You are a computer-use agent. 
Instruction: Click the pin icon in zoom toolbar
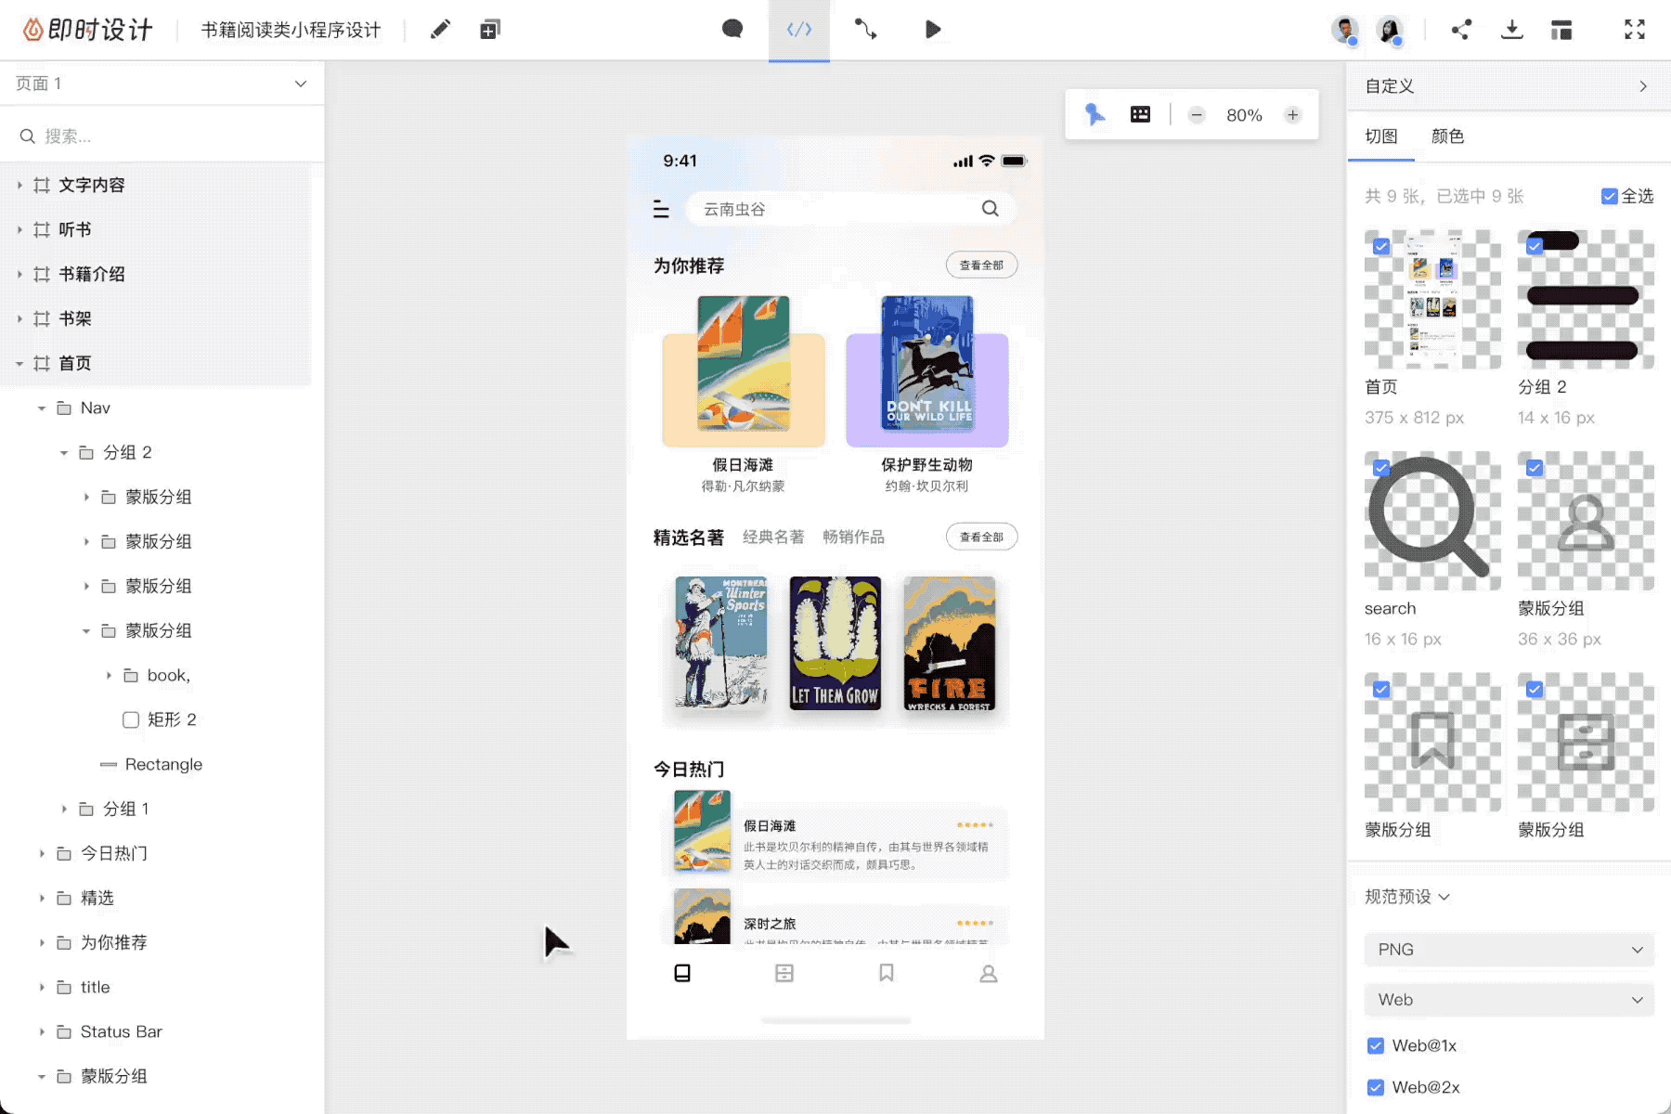(1095, 114)
